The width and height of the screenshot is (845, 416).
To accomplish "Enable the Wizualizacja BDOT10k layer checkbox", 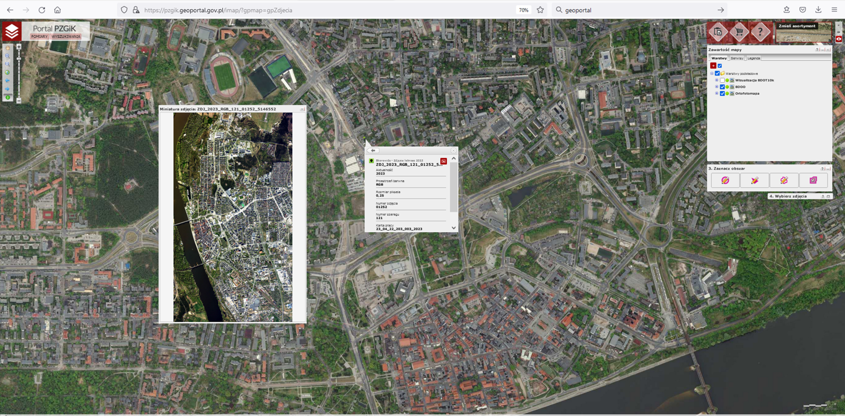I will tap(722, 80).
